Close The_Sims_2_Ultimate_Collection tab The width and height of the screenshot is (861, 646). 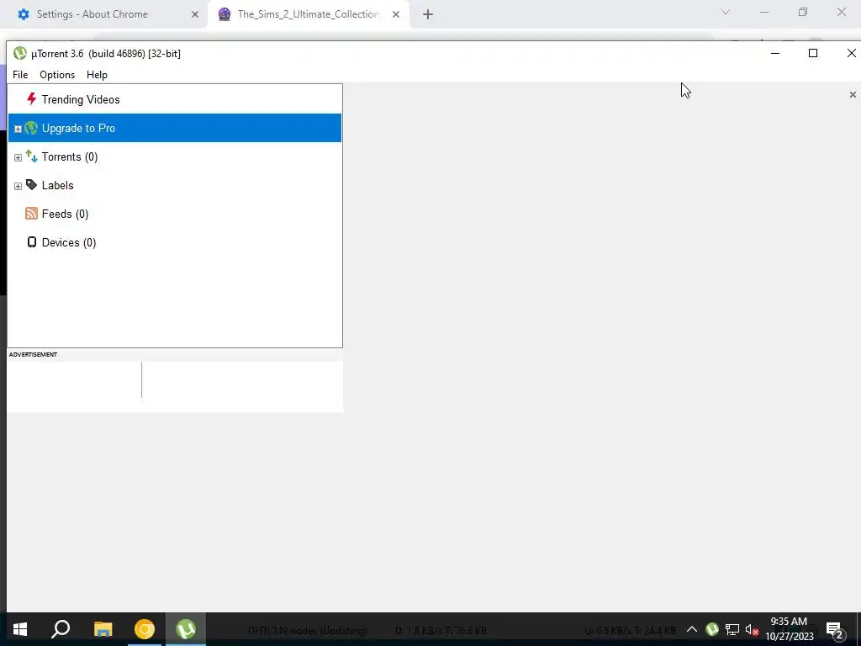click(x=396, y=14)
